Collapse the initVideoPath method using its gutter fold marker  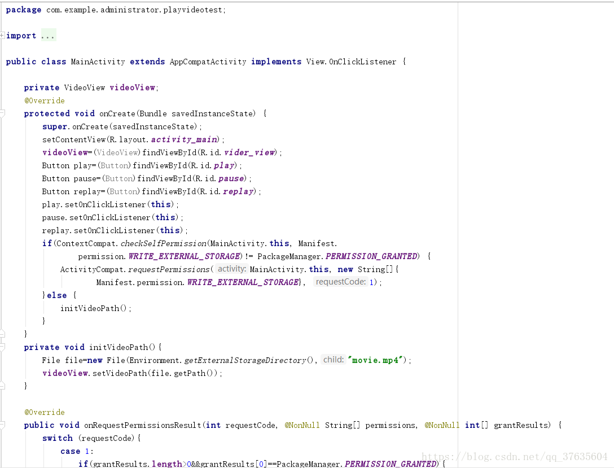coord(2,347)
